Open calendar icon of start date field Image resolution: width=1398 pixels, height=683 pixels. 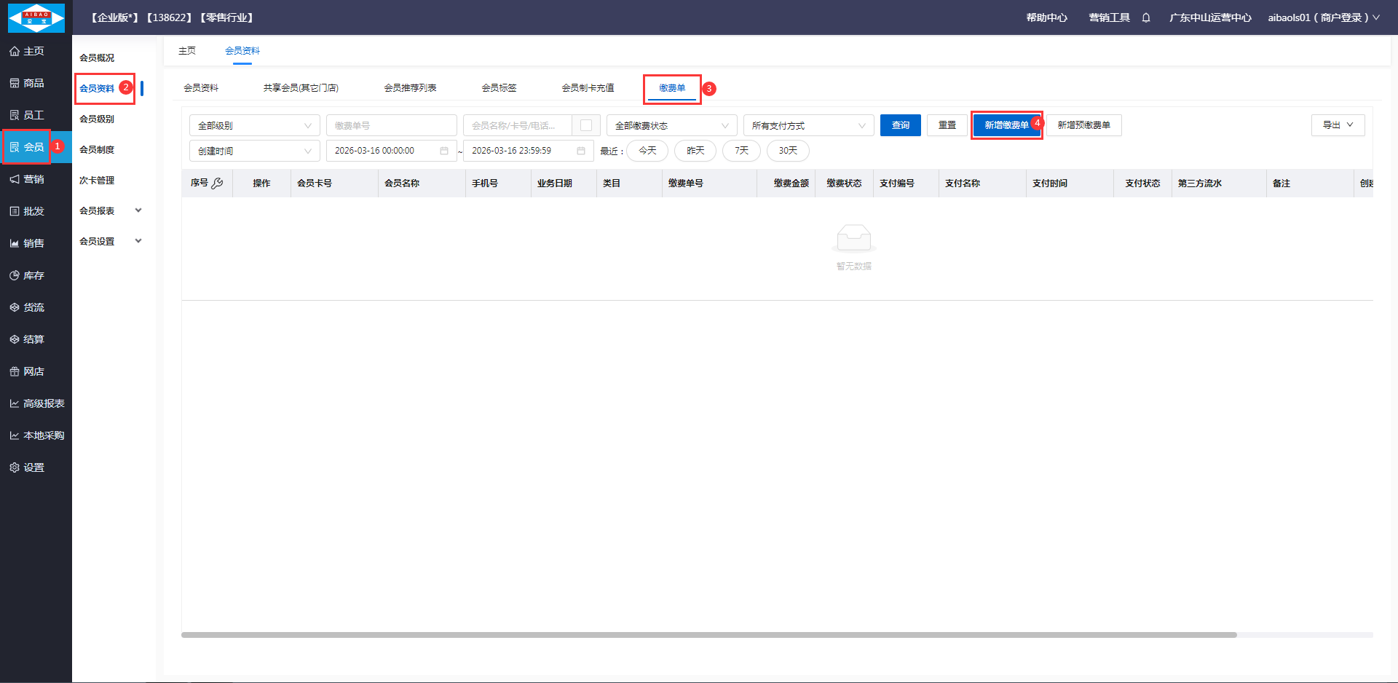(444, 151)
